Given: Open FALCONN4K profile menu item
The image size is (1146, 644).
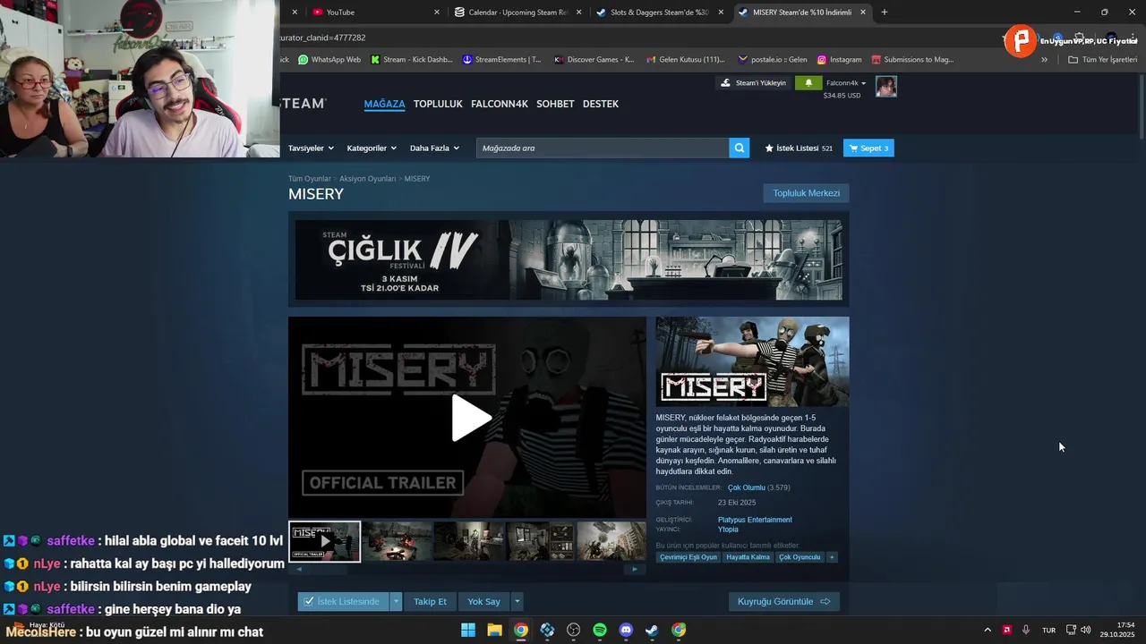Looking at the screenshot, I should click(x=500, y=104).
